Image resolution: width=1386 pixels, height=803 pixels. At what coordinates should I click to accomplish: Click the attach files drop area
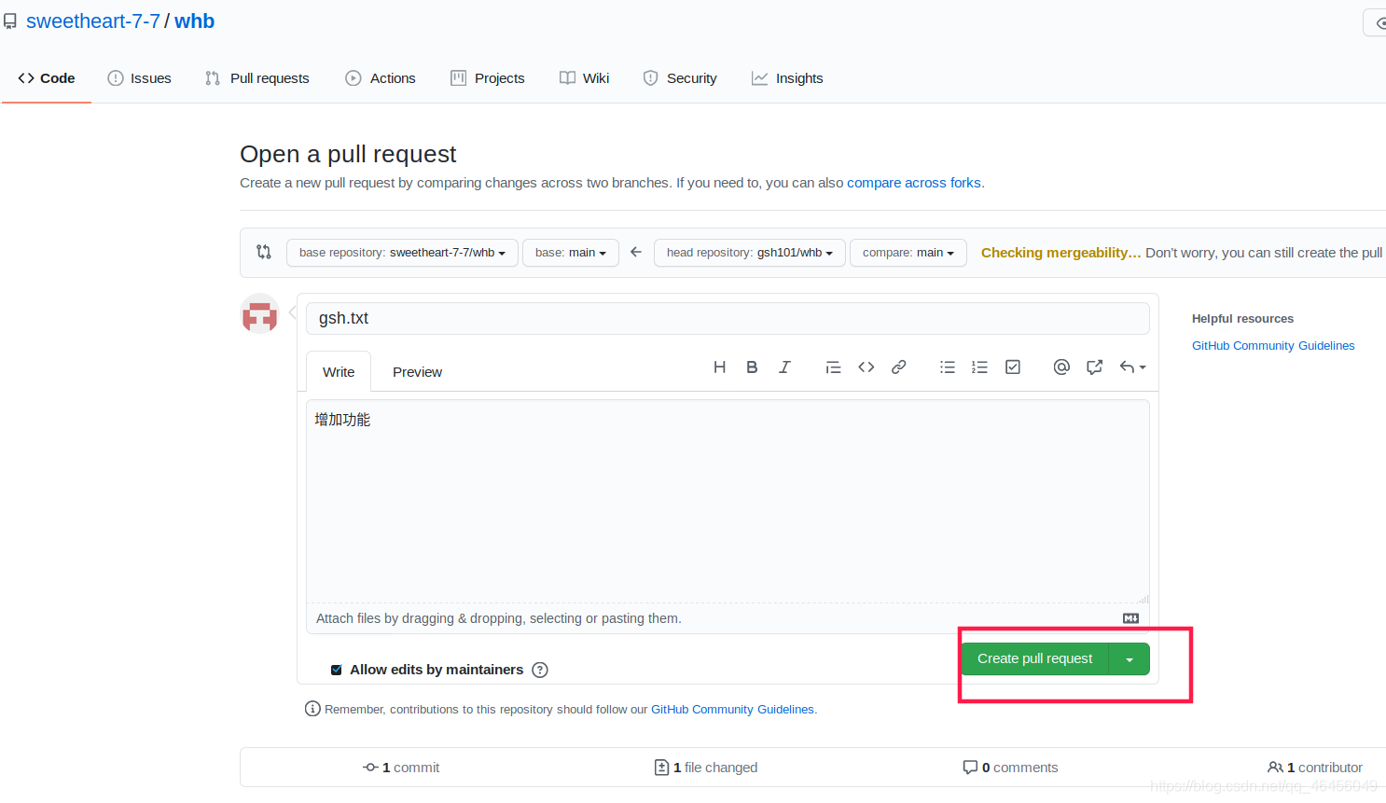tap(728, 618)
